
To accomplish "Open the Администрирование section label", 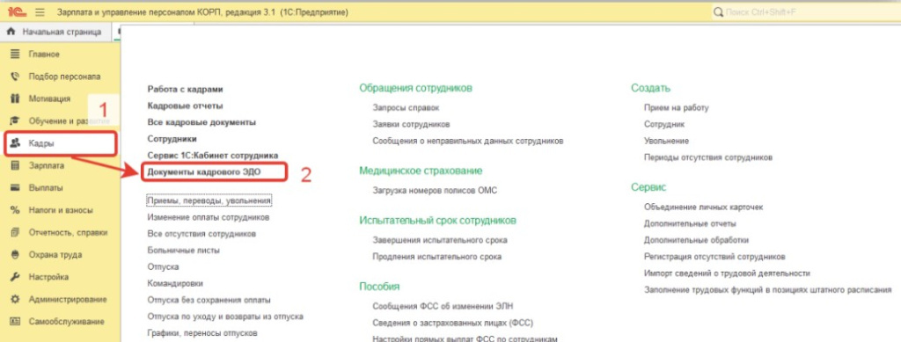I will (68, 300).
